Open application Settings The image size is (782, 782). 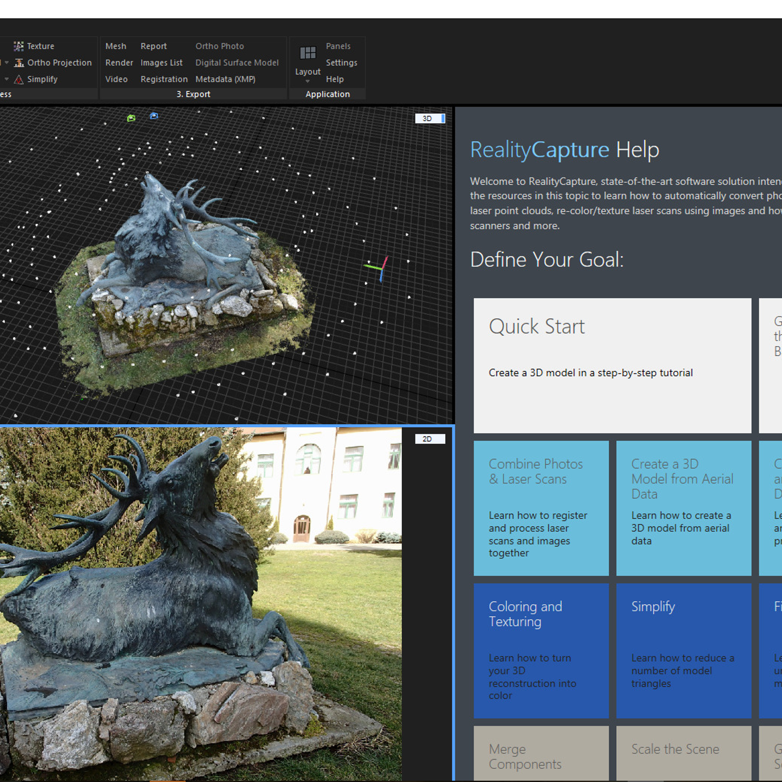(341, 63)
